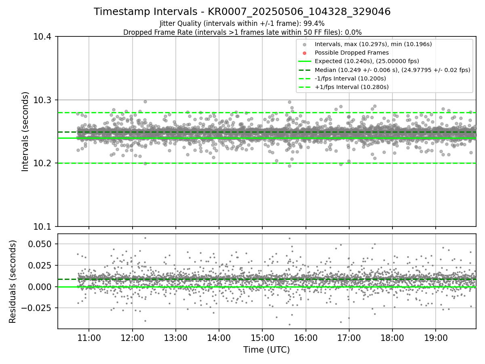
Task: Click the '10.3' y-axis tick label
Action: [x=43, y=100]
